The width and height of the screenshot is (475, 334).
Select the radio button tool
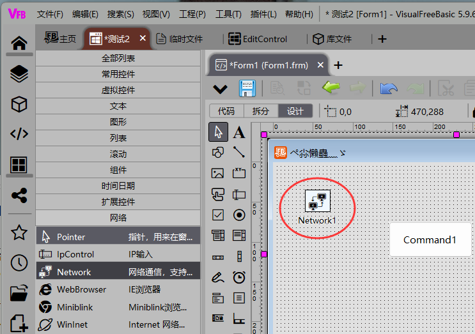pyautogui.click(x=239, y=215)
